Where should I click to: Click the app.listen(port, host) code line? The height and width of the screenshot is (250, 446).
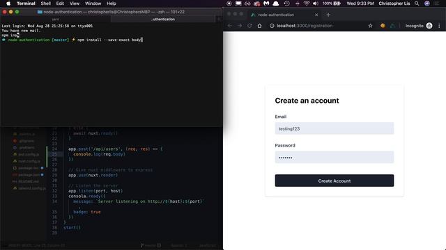95,191
